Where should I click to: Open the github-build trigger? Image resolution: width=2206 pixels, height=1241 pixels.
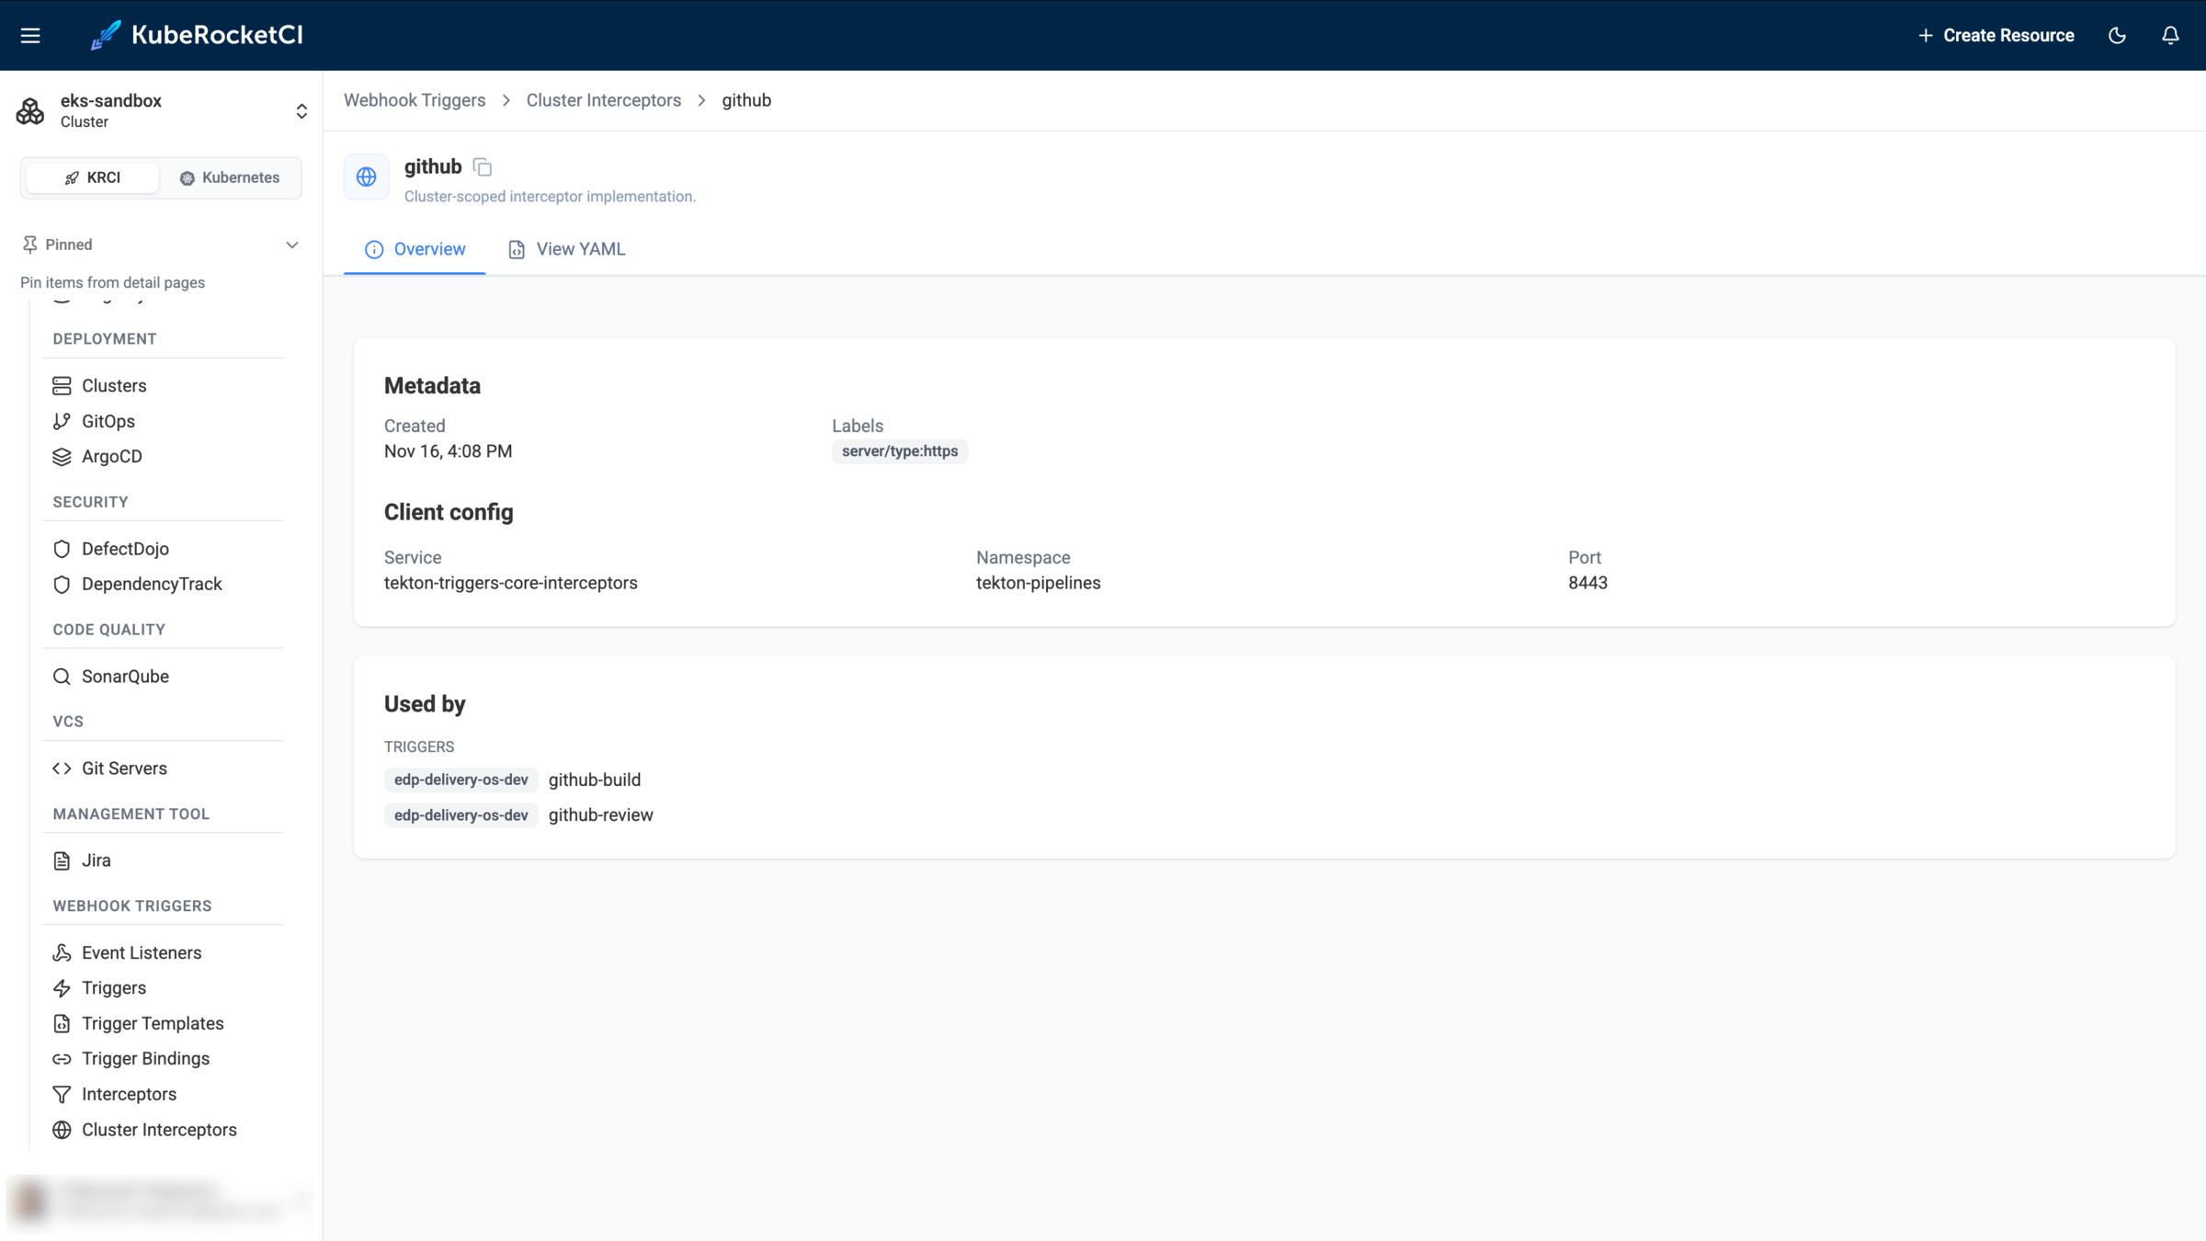pos(594,780)
